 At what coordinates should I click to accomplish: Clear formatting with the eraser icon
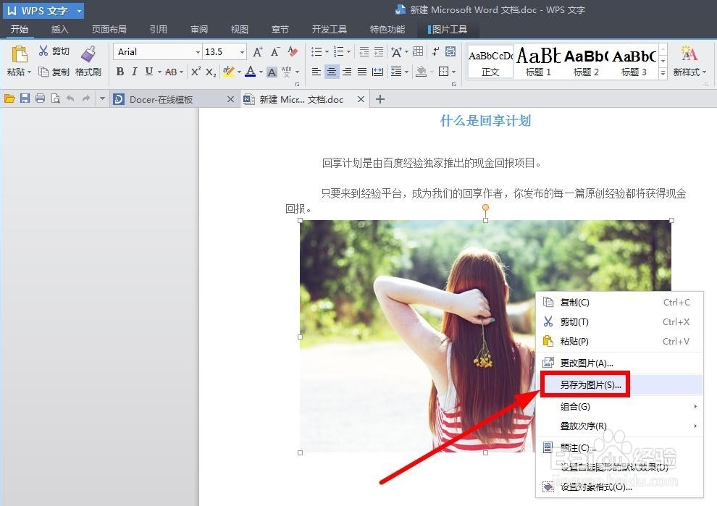(293, 51)
